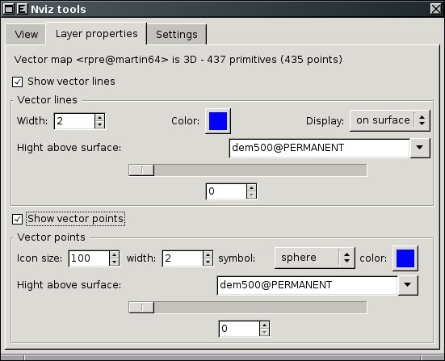Decrease points width using down arrow

pyautogui.click(x=208, y=262)
